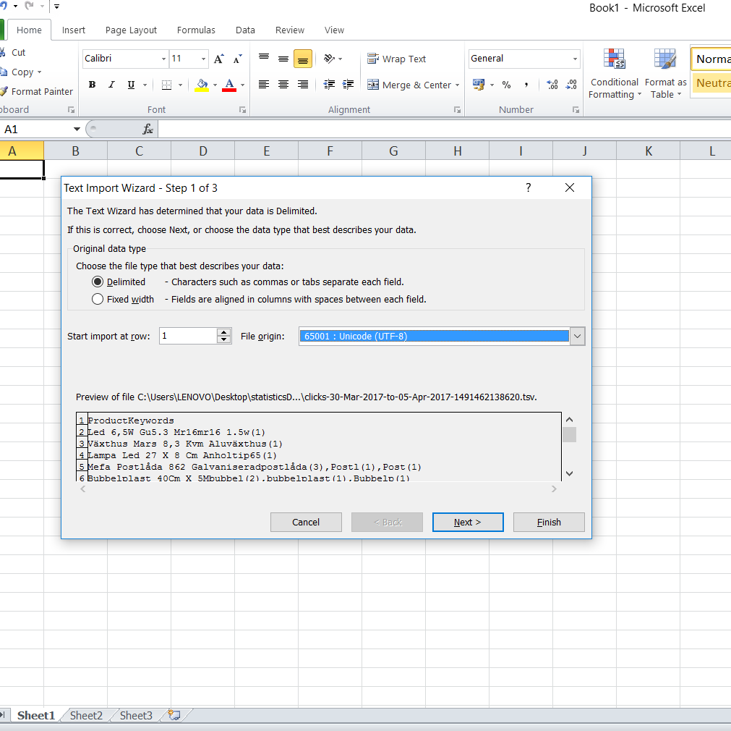Select the Delimited radio button

click(98, 282)
